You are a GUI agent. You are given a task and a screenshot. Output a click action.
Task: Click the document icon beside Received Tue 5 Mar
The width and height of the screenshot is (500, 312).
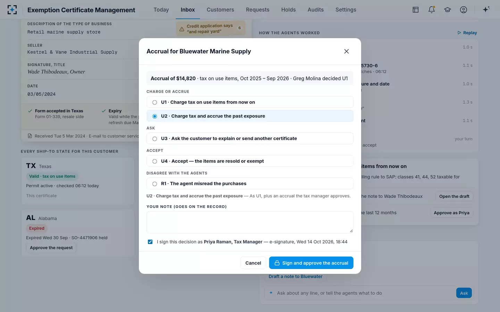pyautogui.click(x=30, y=136)
